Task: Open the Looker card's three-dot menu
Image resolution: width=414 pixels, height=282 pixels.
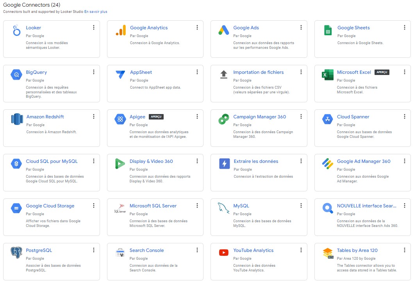Action: (x=93, y=27)
